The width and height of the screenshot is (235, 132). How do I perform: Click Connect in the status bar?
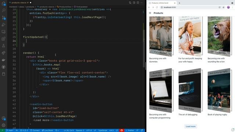[x=35, y=131]
